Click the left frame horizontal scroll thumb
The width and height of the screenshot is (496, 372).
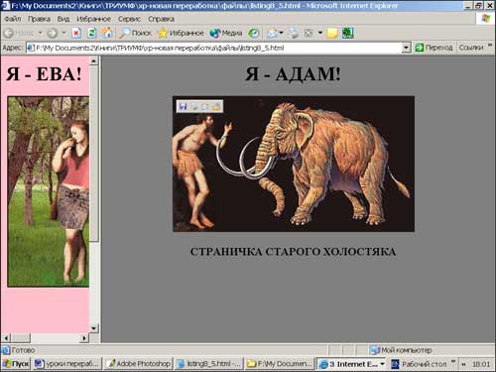pos(21,338)
